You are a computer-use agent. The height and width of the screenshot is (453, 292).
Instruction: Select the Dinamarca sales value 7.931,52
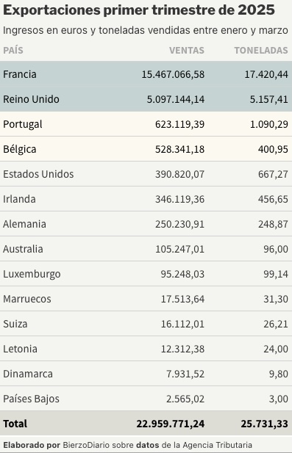click(185, 374)
